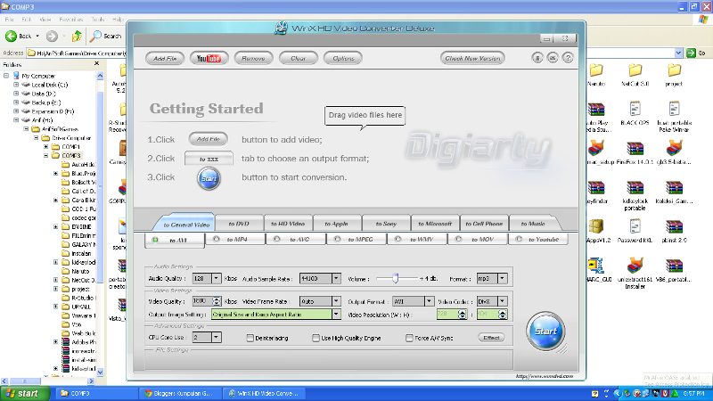The width and height of the screenshot is (713, 401).
Task: Click the blue Start icon in Getting Started
Action: pos(209,178)
